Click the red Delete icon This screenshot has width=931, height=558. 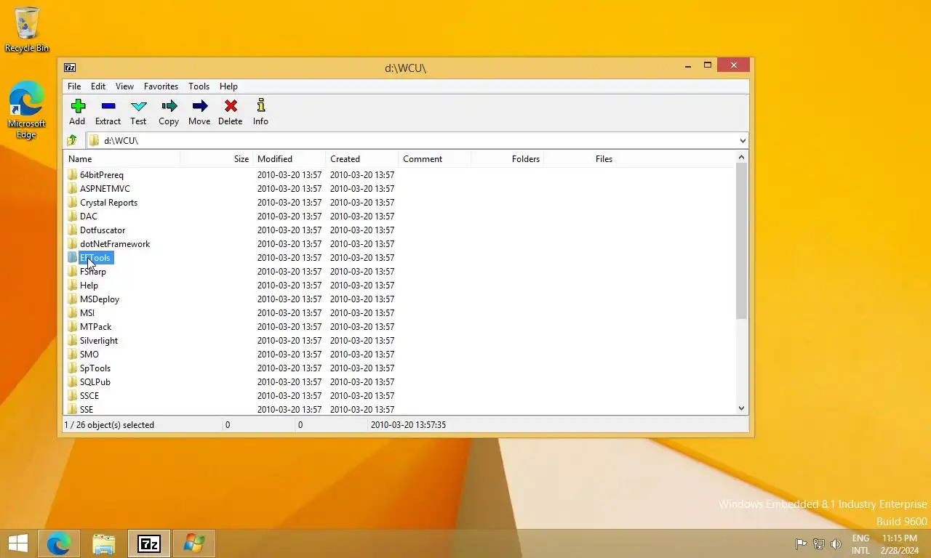click(231, 106)
